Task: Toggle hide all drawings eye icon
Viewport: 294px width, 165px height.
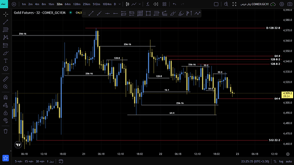Action: (x=6, y=121)
